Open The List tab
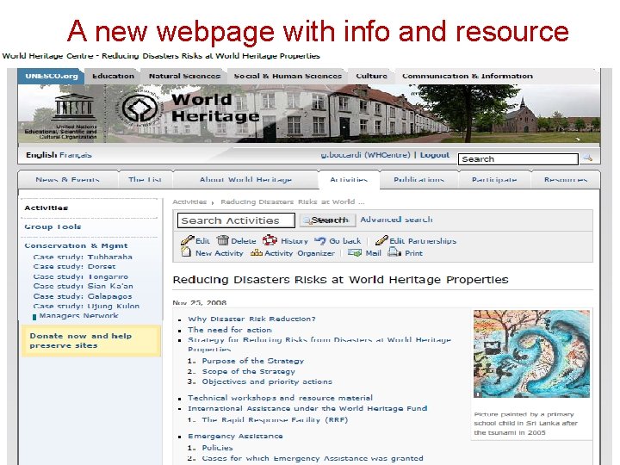620x465 pixels. tap(146, 179)
